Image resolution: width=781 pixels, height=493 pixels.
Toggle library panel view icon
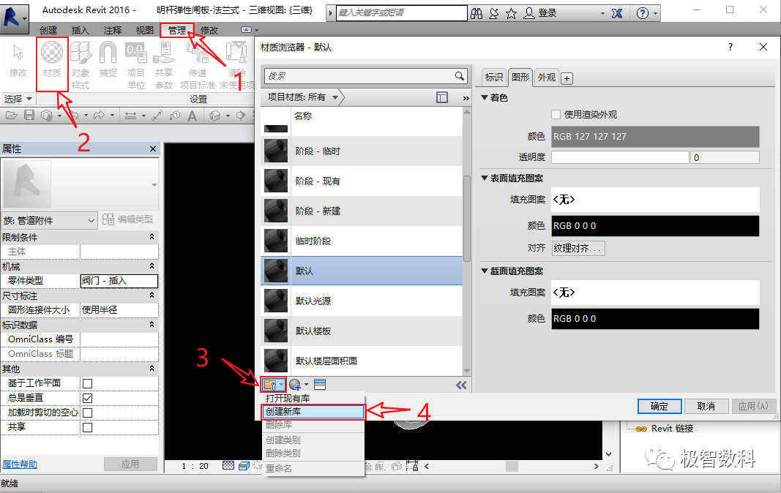[442, 97]
